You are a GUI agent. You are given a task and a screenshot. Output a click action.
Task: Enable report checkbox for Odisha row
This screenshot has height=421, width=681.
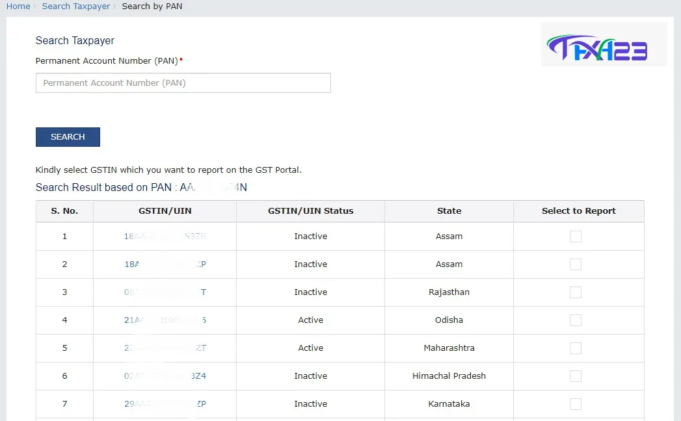575,320
